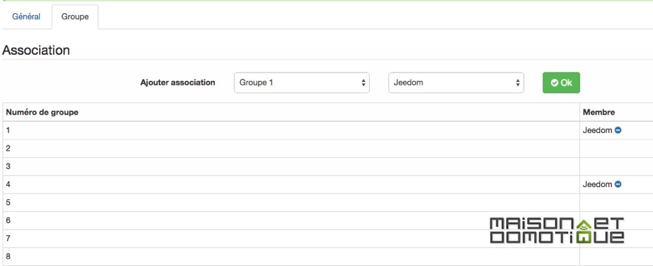Remove Jeedom from group 1
653x266 pixels.
618,130
